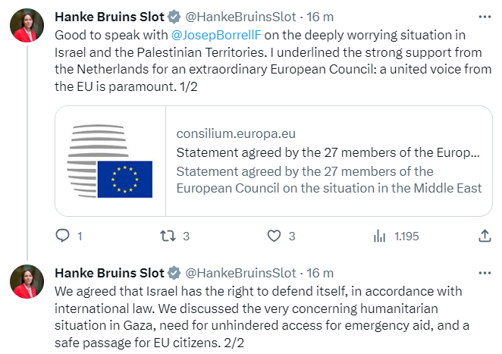502x354 pixels.
Task: Open the more options menu on the first tweet
Action: point(485,16)
